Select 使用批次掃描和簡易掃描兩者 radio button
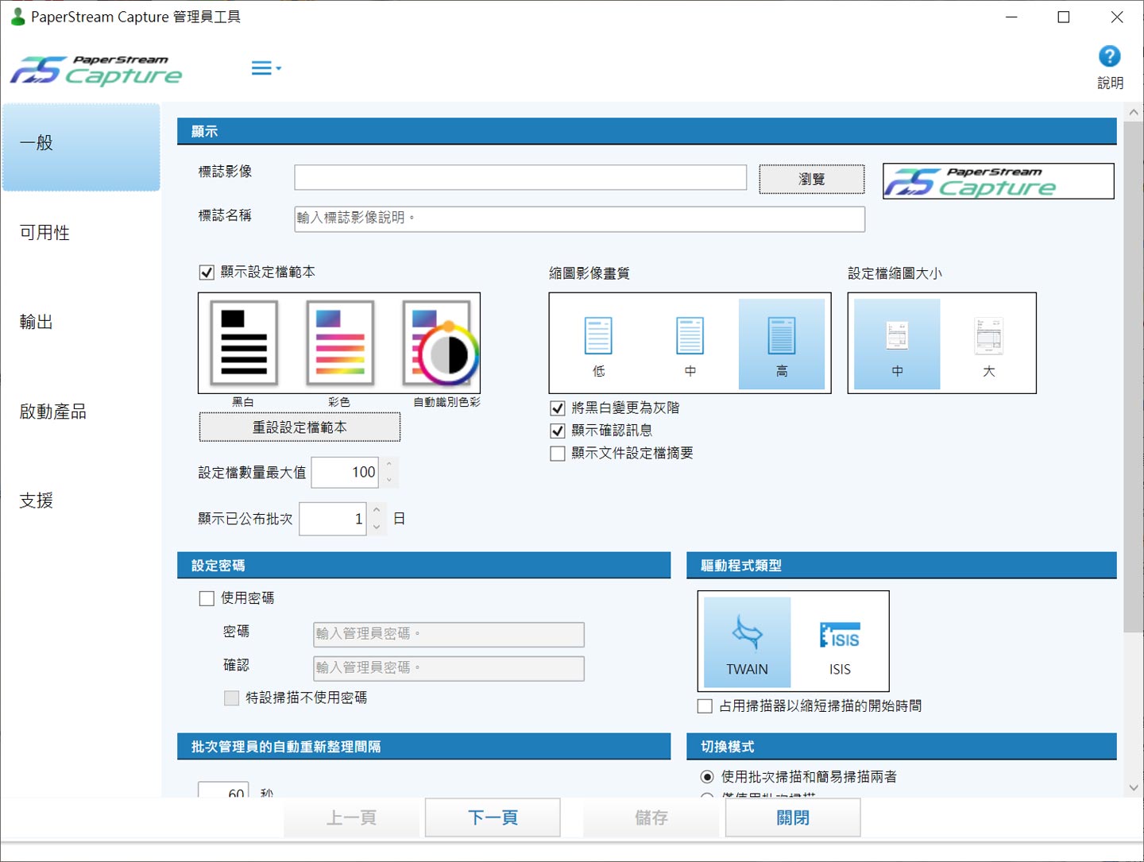 tap(707, 777)
